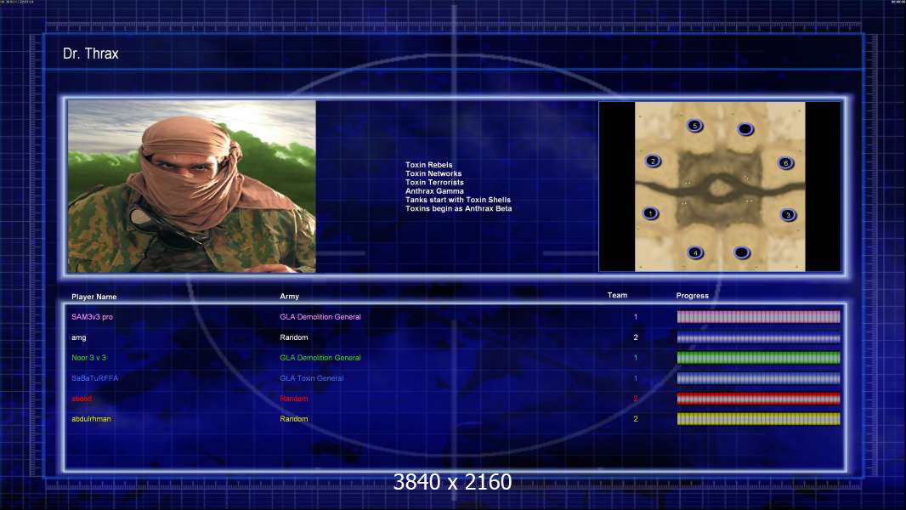Click the red team number in fifth row
Viewport: 906px width, 510px height.
pyautogui.click(x=636, y=399)
